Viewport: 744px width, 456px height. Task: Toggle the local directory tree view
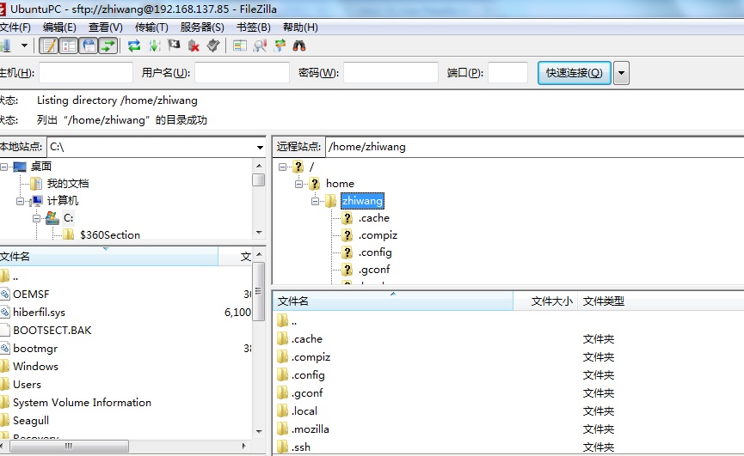(x=69, y=46)
